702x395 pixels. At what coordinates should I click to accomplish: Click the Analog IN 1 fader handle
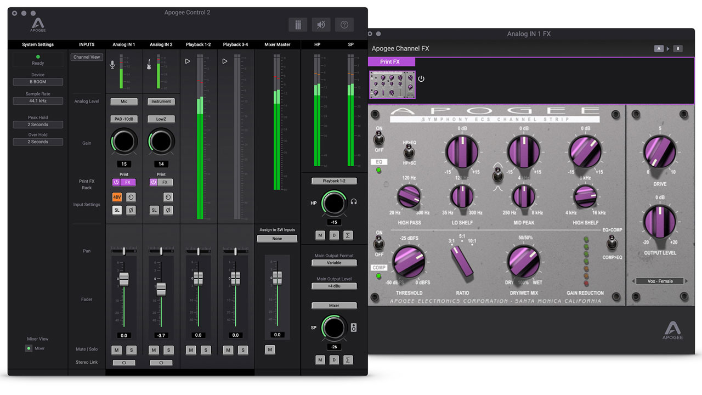[124, 278]
